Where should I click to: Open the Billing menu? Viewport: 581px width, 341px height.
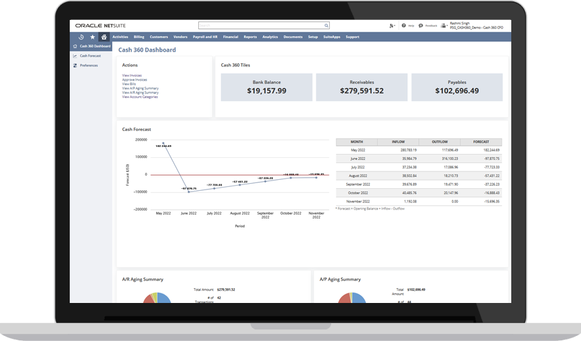pos(139,37)
